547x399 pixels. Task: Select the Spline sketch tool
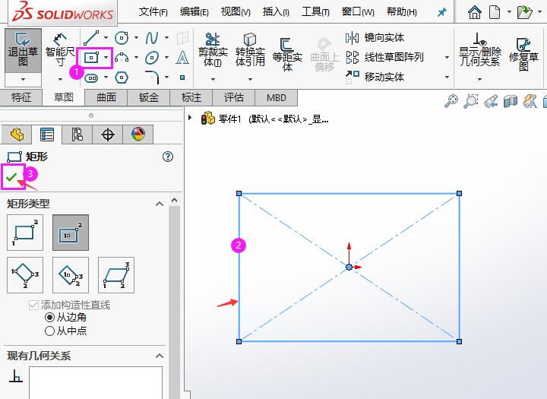pyautogui.click(x=152, y=38)
